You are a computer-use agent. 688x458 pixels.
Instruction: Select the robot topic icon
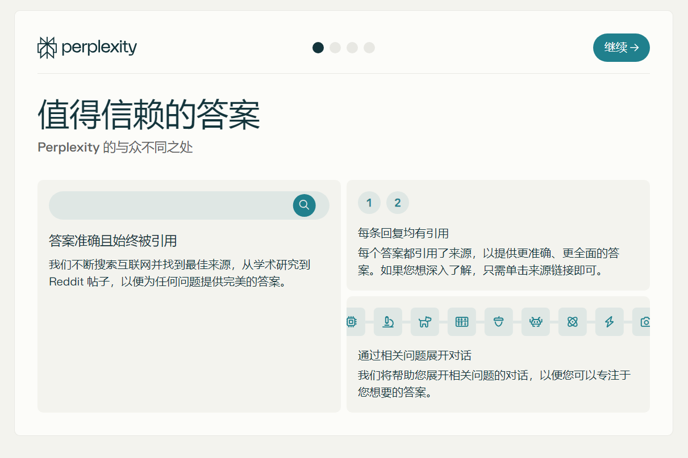point(536,322)
